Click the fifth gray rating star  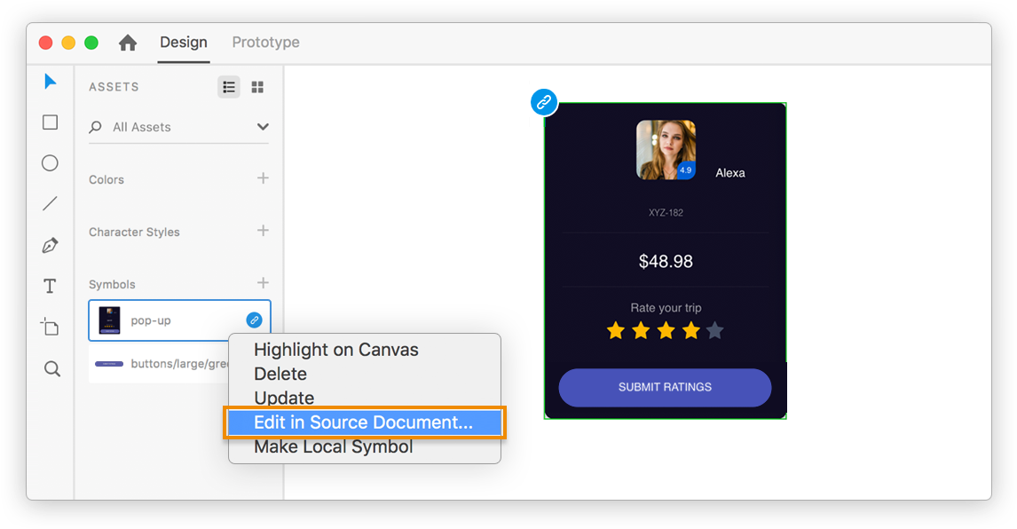[714, 331]
